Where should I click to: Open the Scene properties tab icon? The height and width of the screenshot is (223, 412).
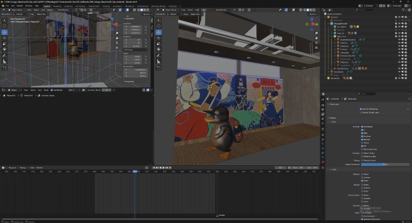pos(323,119)
